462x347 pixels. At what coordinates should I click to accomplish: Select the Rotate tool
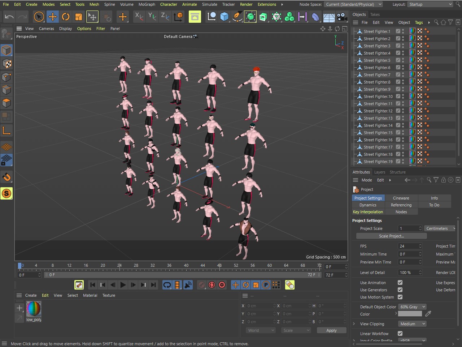(x=65, y=17)
